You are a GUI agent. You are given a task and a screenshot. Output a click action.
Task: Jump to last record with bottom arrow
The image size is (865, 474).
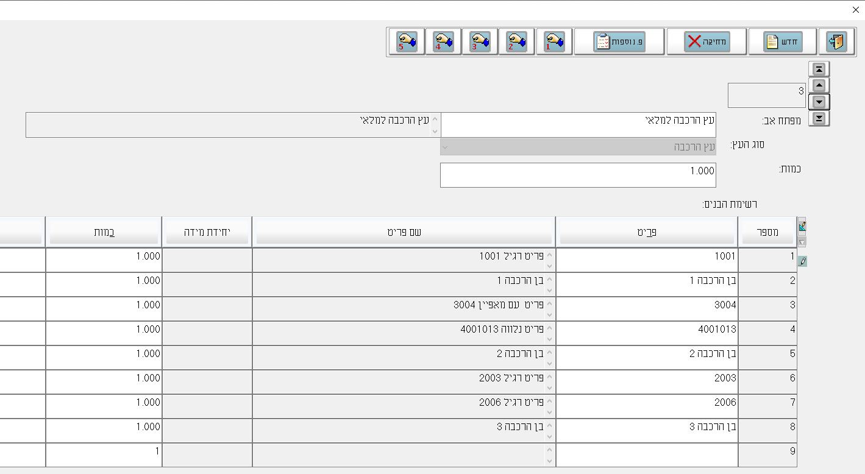click(x=819, y=118)
